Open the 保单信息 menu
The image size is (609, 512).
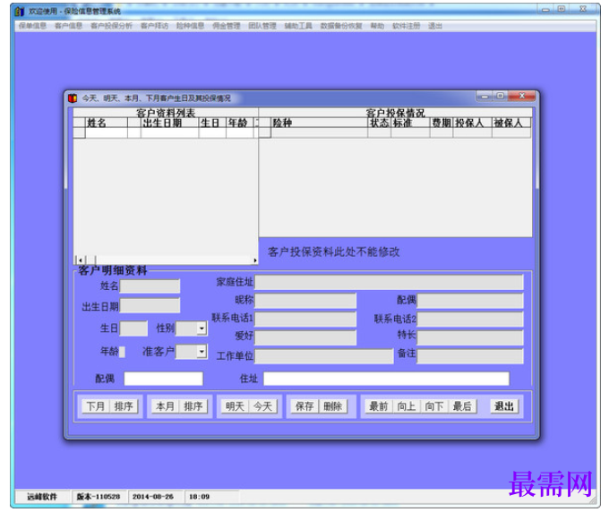[32, 26]
